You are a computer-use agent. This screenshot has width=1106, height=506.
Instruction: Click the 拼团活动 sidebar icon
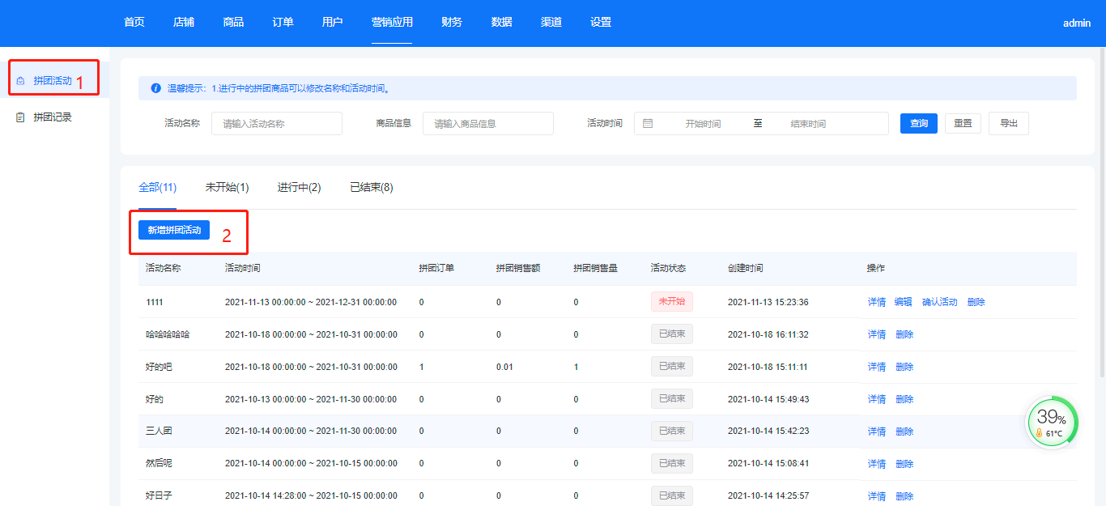(x=20, y=81)
